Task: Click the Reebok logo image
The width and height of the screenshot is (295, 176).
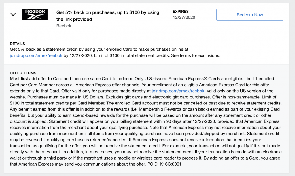Action: click(35, 14)
